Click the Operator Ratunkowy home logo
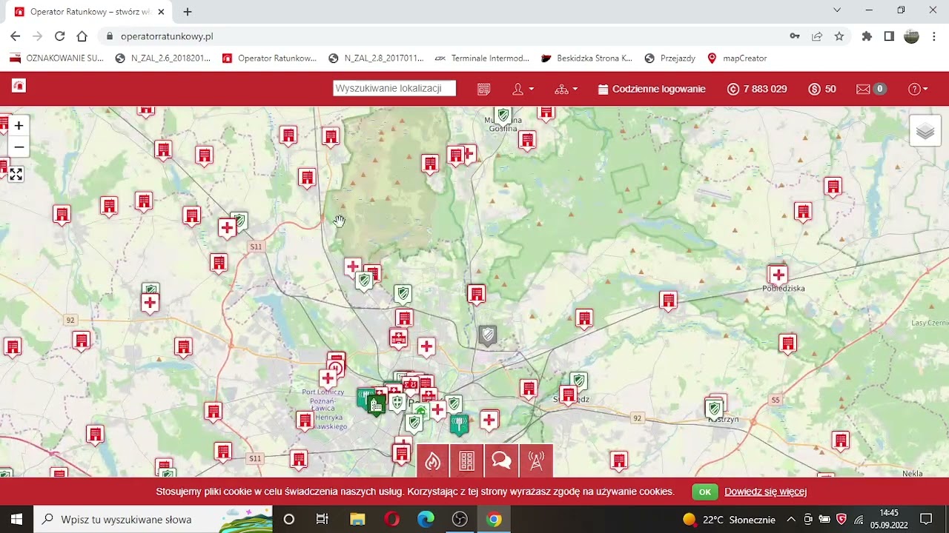This screenshot has height=533, width=949. tap(19, 86)
